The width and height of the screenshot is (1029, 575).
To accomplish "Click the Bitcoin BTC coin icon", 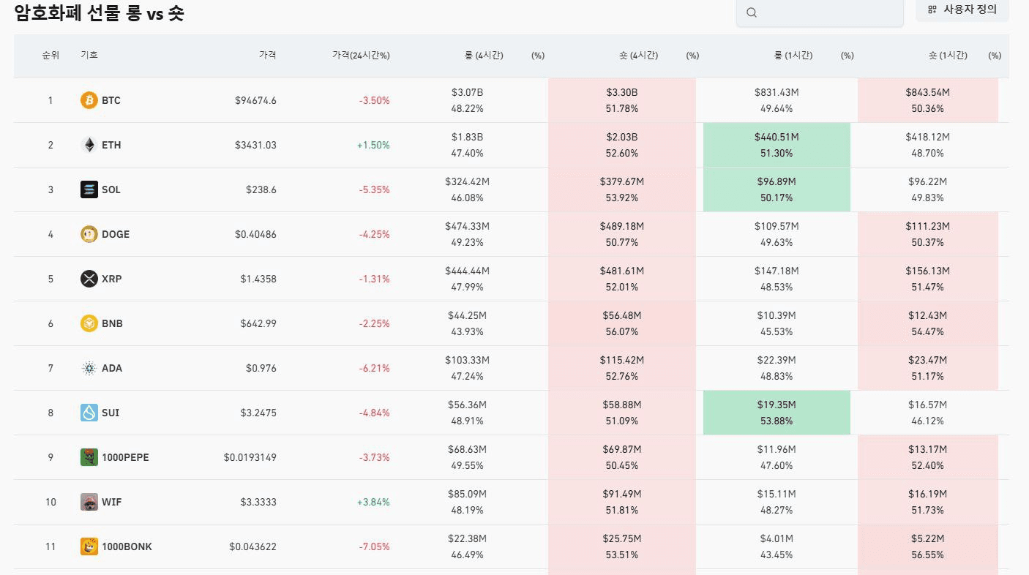I will pos(89,100).
